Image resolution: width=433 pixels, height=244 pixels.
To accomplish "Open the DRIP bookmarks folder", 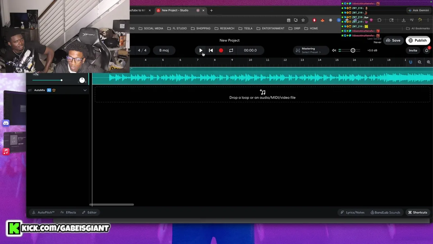I will click(x=294, y=28).
